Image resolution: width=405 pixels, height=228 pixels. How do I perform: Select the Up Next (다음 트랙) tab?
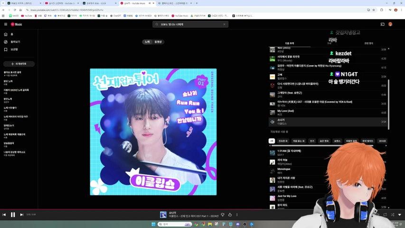pyautogui.click(x=290, y=43)
